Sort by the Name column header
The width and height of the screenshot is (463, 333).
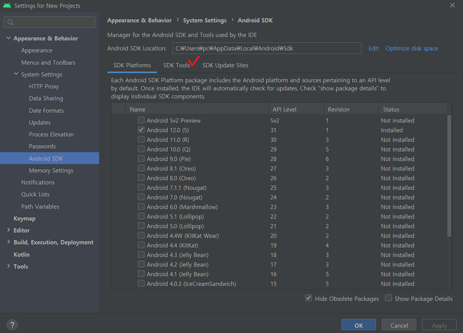click(x=197, y=109)
